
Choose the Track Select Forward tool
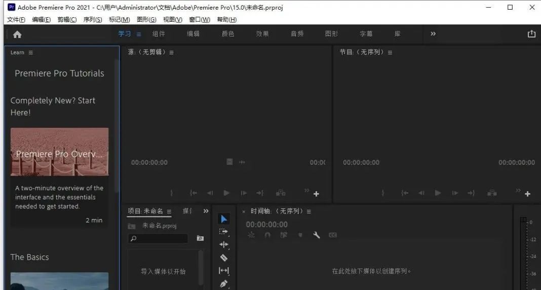[224, 232]
